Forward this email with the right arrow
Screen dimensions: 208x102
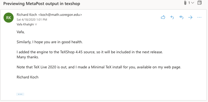pos(190,17)
